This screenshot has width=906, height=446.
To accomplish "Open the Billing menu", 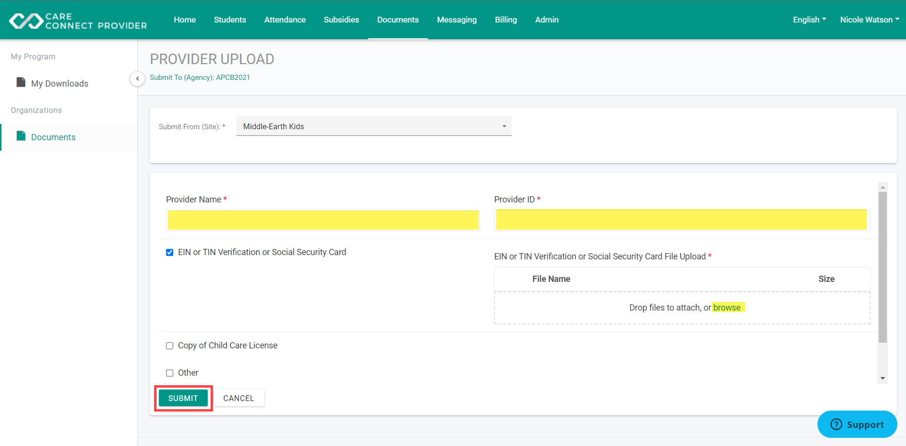I will coord(506,20).
